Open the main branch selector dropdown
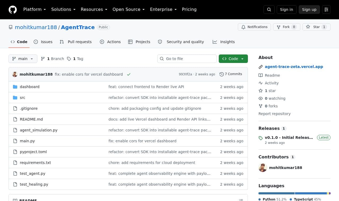The width and height of the screenshot is (339, 201). 23,59
